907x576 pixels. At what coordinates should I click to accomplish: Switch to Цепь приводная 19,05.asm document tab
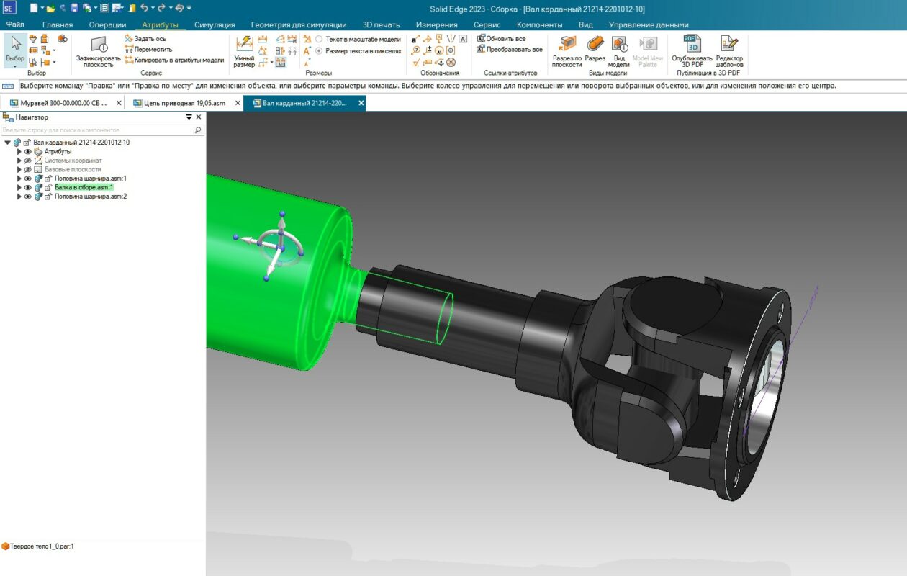pos(179,103)
